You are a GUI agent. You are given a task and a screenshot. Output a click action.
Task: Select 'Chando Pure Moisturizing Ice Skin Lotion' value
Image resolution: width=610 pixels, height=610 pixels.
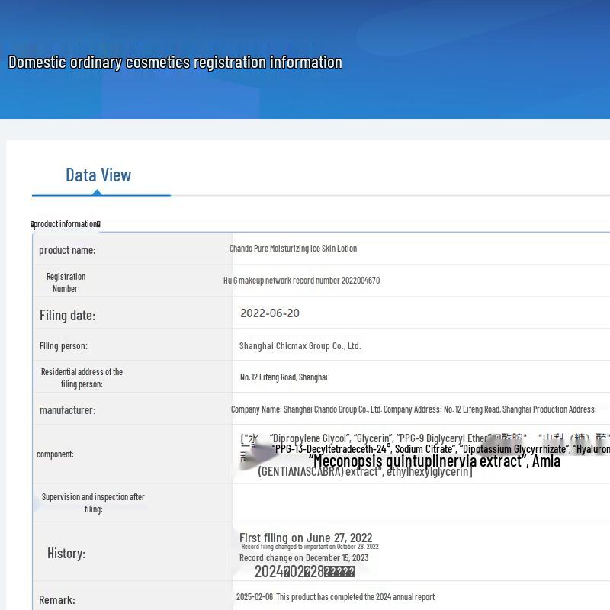[293, 249]
